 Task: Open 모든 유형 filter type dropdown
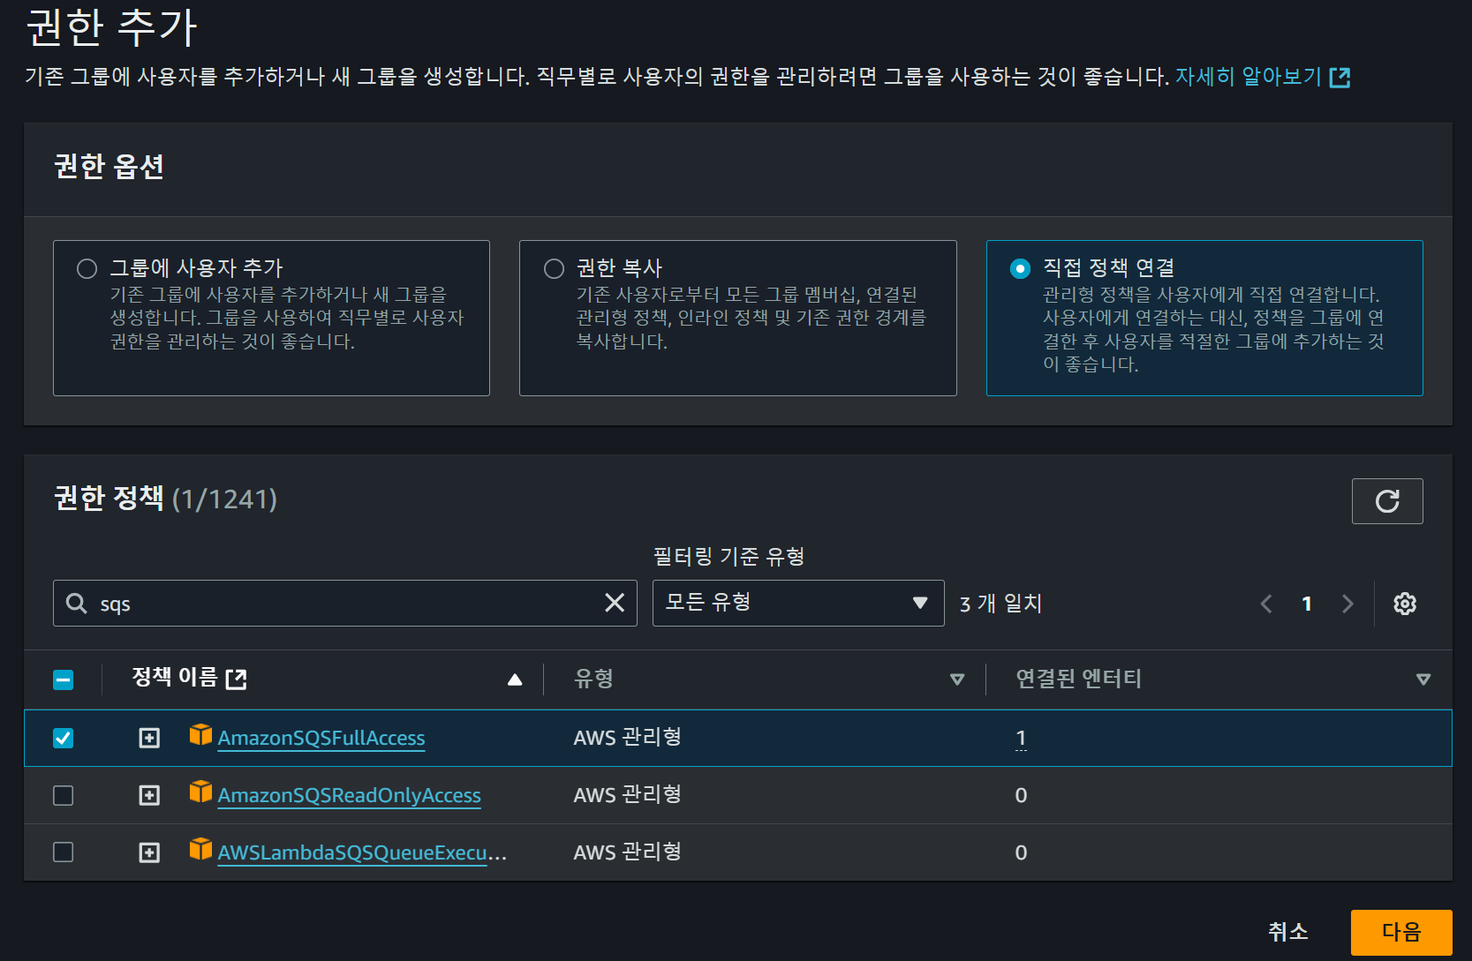pyautogui.click(x=798, y=603)
